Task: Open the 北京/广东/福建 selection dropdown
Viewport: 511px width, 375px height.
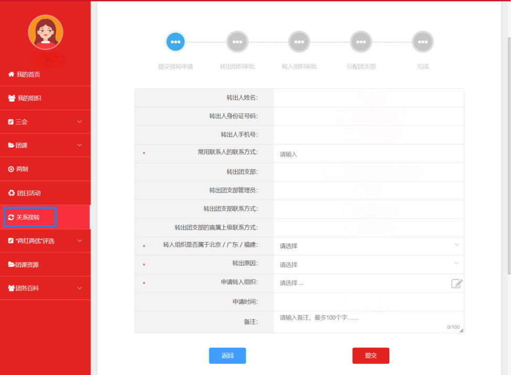Action: tap(369, 246)
